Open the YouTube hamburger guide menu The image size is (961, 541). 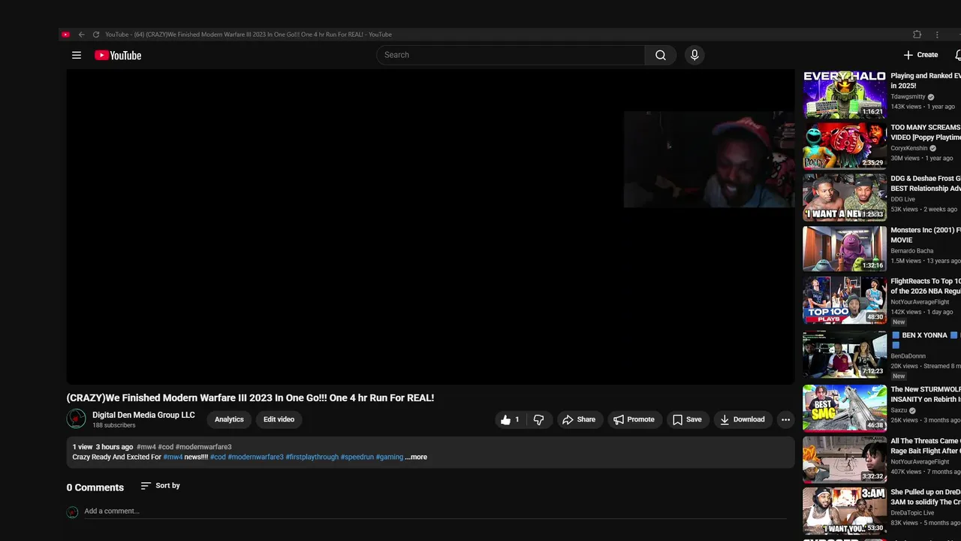tap(77, 55)
